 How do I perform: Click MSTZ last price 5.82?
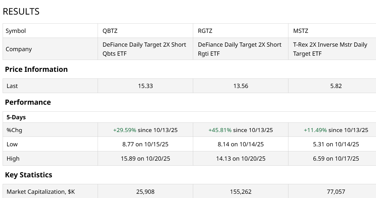[336, 86]
